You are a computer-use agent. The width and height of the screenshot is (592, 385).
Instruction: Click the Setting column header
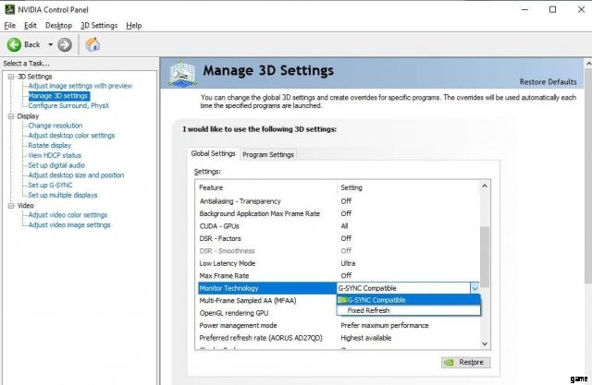(408, 187)
